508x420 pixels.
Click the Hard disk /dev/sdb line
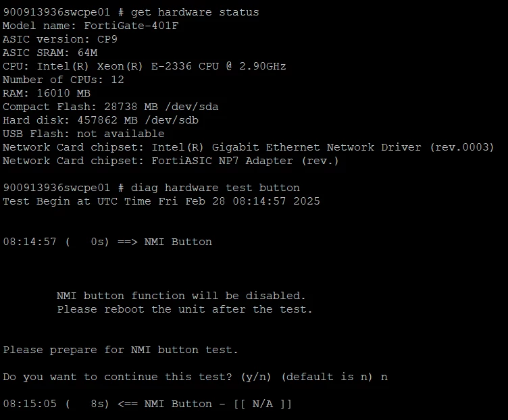(x=101, y=120)
